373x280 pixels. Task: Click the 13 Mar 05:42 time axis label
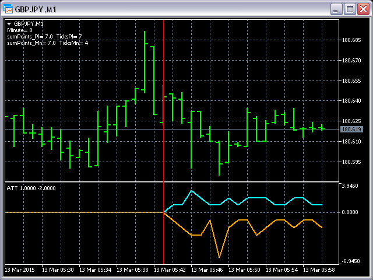coord(172,270)
